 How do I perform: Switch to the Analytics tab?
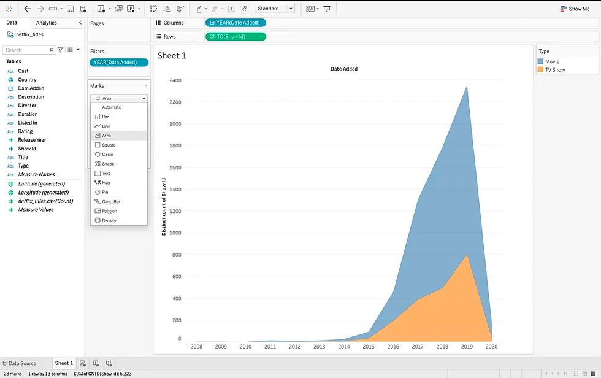click(47, 23)
